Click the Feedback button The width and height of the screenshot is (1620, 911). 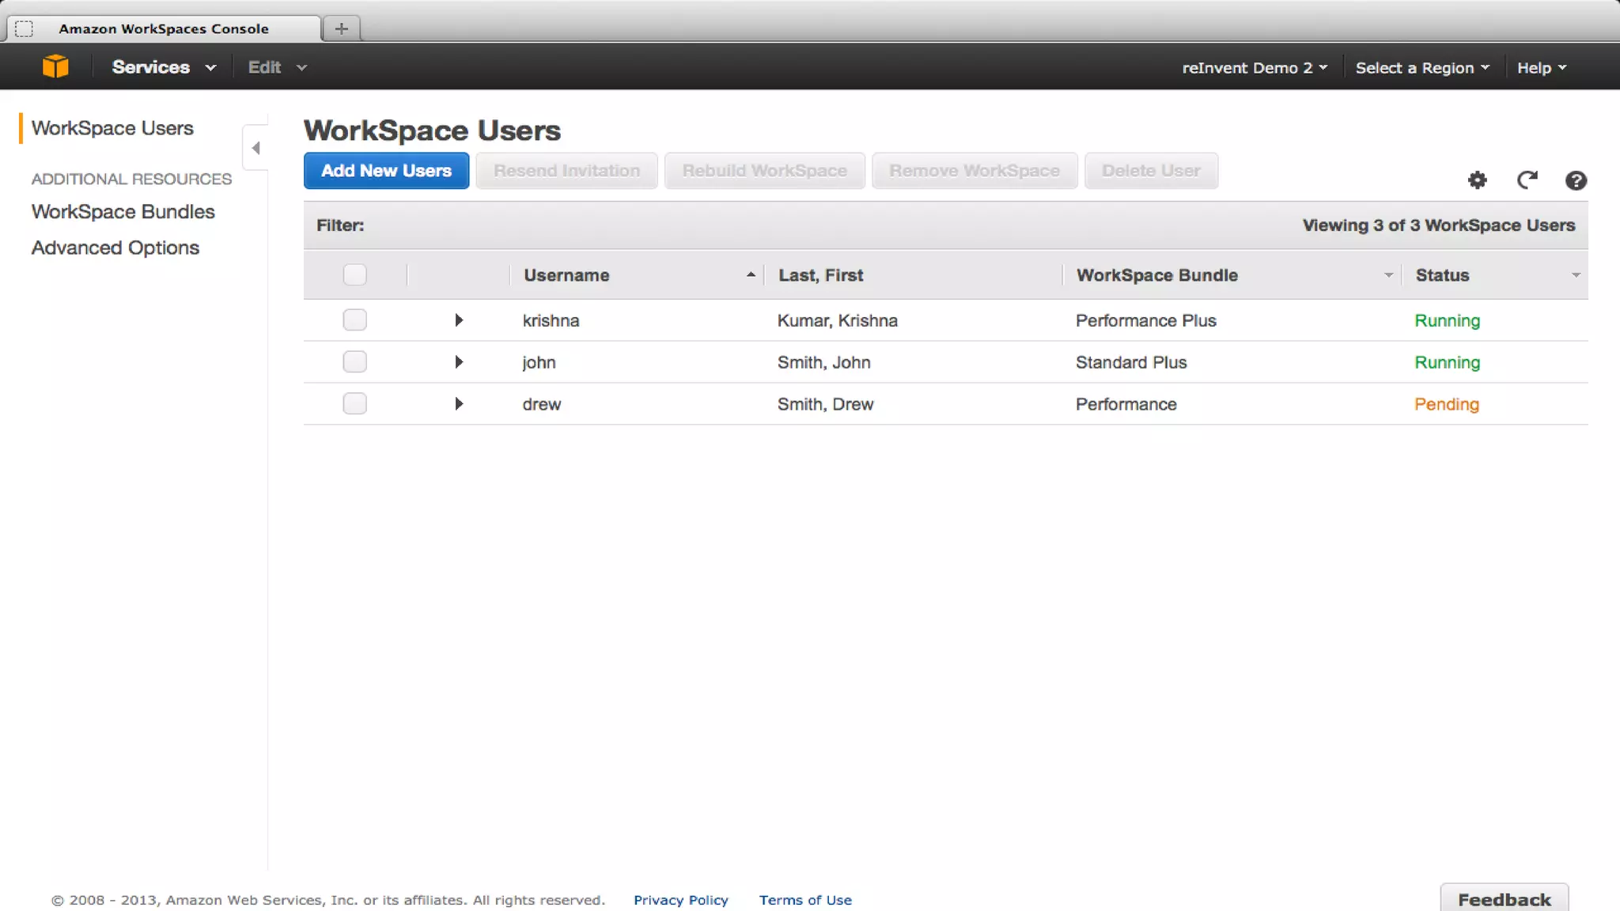pyautogui.click(x=1504, y=899)
